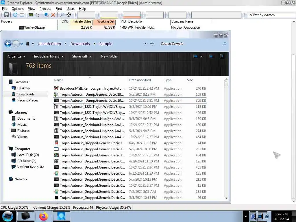Open the recent pages dropdown arrow
The width and height of the screenshot is (296, 222).
pos(22,44)
